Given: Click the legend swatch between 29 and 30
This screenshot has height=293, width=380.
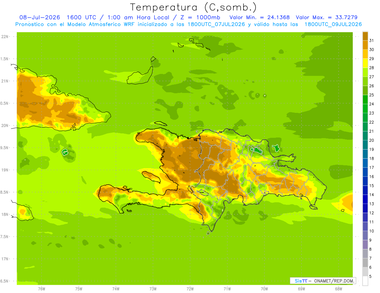Looking at the screenshot, I should 365,54.
